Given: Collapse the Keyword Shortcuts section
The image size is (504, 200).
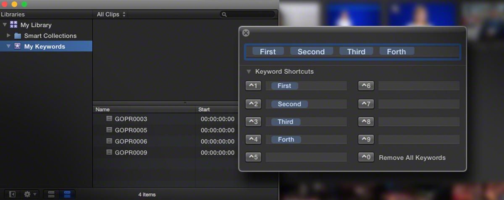Looking at the screenshot, I should click(x=249, y=72).
